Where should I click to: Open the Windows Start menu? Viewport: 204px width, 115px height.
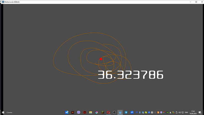(x=3, y=112)
